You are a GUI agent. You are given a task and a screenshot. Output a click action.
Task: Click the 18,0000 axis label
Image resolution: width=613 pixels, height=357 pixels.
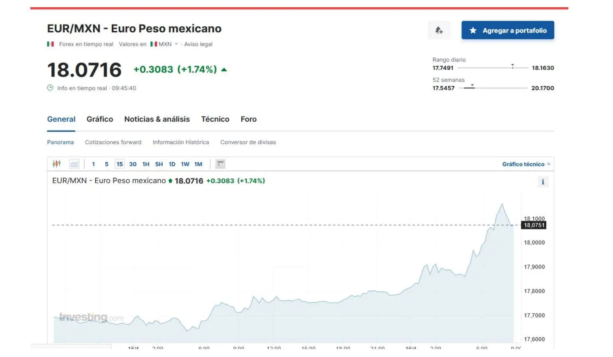[x=534, y=242]
